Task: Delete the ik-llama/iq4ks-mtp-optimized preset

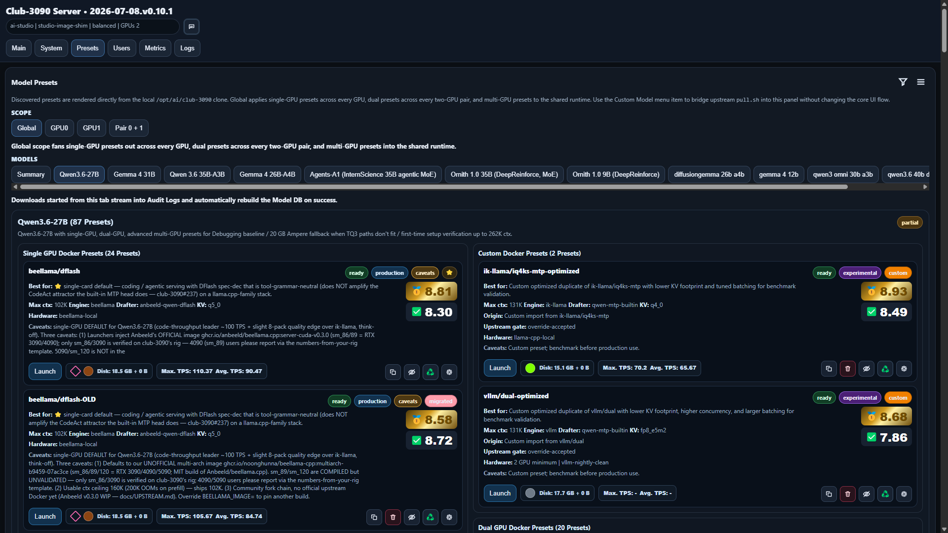Action: point(848,369)
